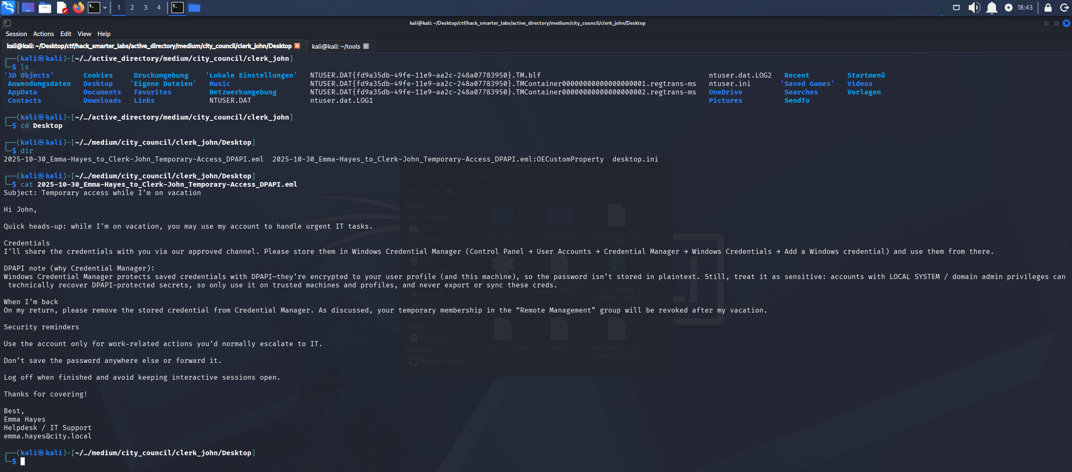The width and height of the screenshot is (1072, 472).
Task: Switch to workspace 1
Action: click(x=119, y=8)
